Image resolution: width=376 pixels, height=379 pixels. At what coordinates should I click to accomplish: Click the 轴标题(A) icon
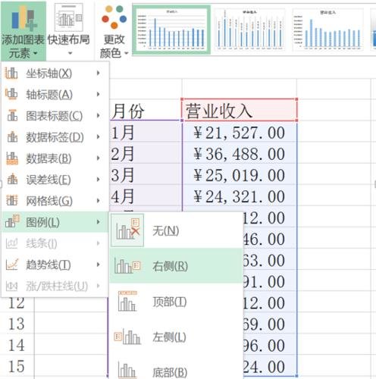pyautogui.click(x=11, y=94)
